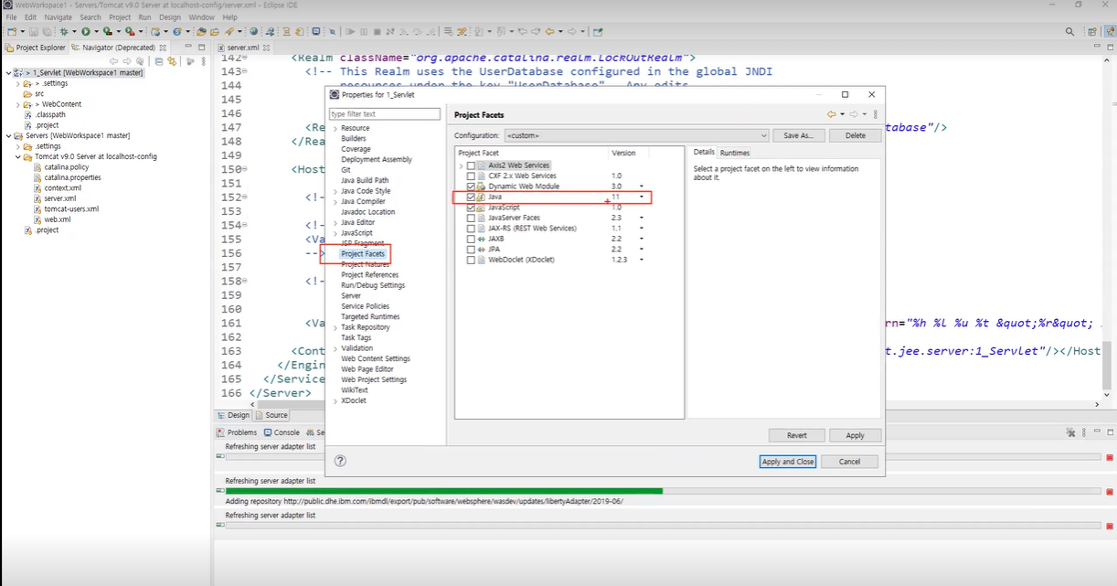Image resolution: width=1117 pixels, height=586 pixels.
Task: Click the Cancel button
Action: (x=849, y=462)
